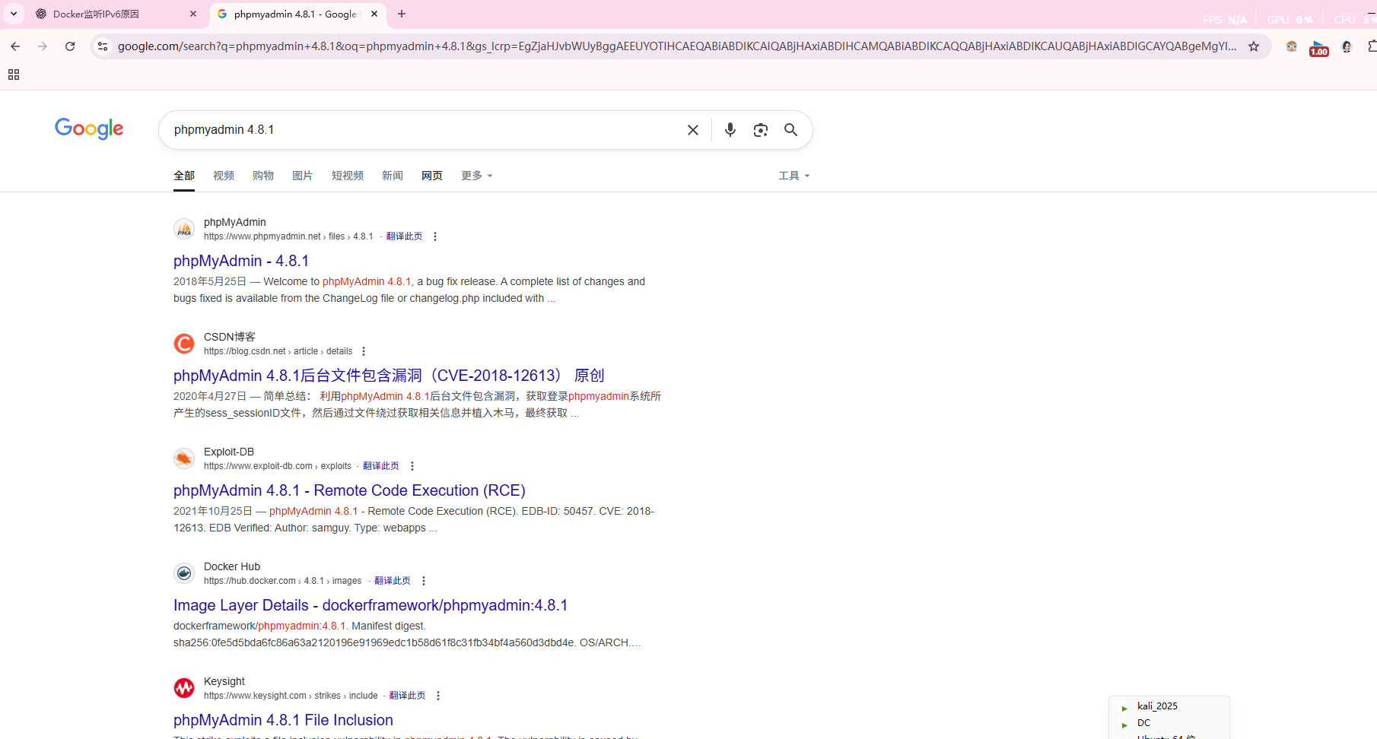
Task: Open Image Layer Details dockerframework link
Action: coord(370,605)
